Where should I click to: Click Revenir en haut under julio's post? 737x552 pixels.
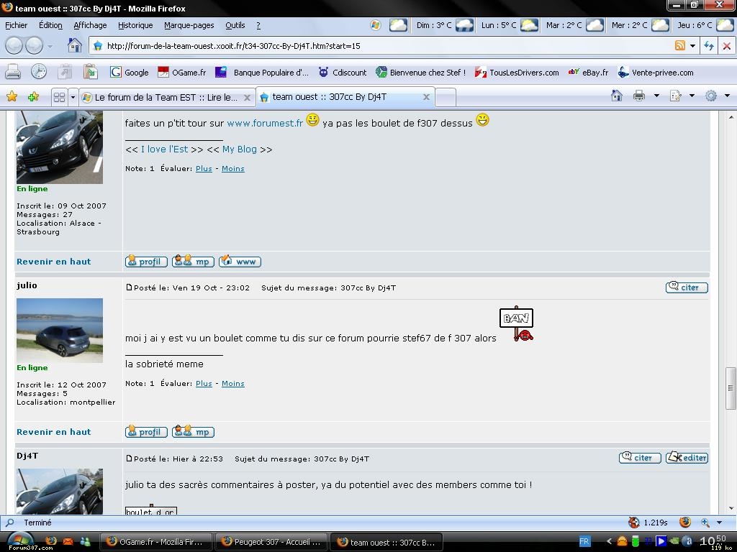tap(53, 432)
